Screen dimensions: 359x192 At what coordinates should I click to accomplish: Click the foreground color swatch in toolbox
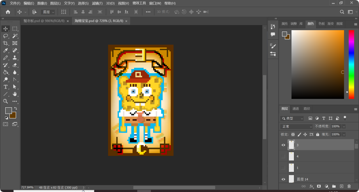click(8, 111)
